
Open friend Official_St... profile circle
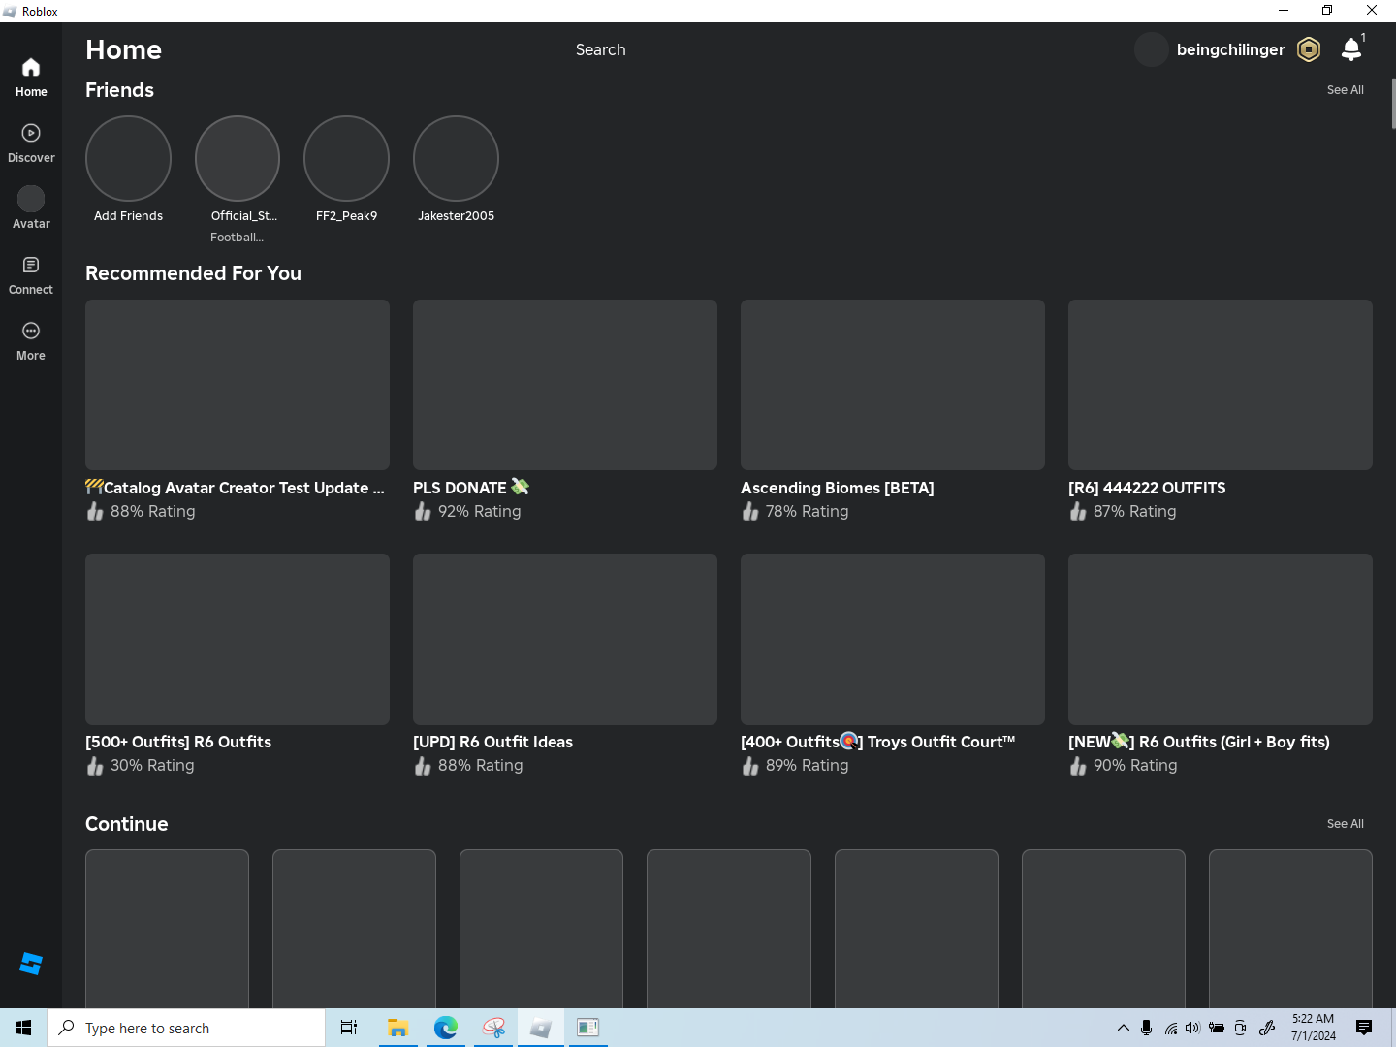tap(238, 158)
